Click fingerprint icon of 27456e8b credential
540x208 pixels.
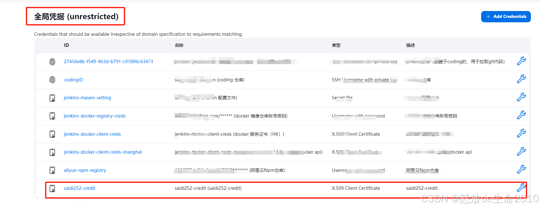coord(52,62)
